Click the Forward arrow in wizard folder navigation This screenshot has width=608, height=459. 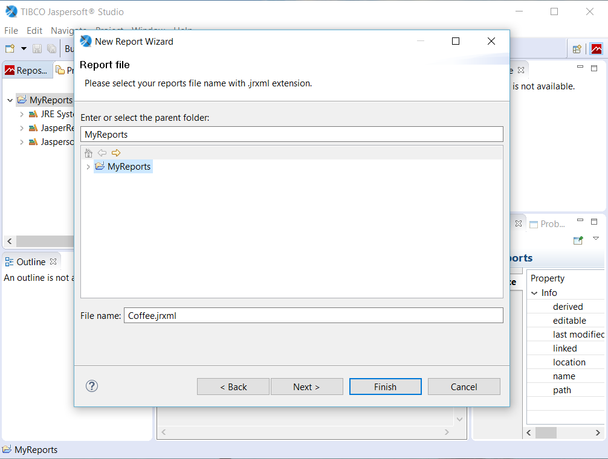pyautogui.click(x=116, y=153)
